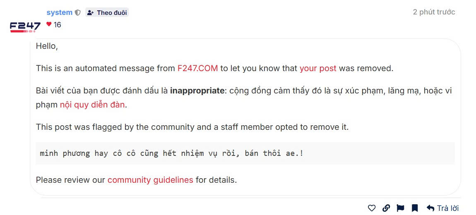This screenshot has width=476, height=215.
Task: Open the community guidelines link
Action: click(x=150, y=180)
